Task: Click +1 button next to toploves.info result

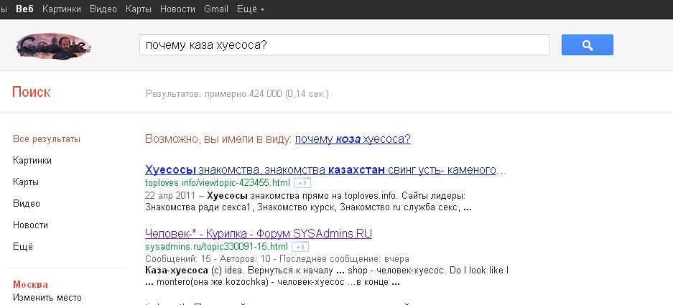Action: (x=302, y=183)
